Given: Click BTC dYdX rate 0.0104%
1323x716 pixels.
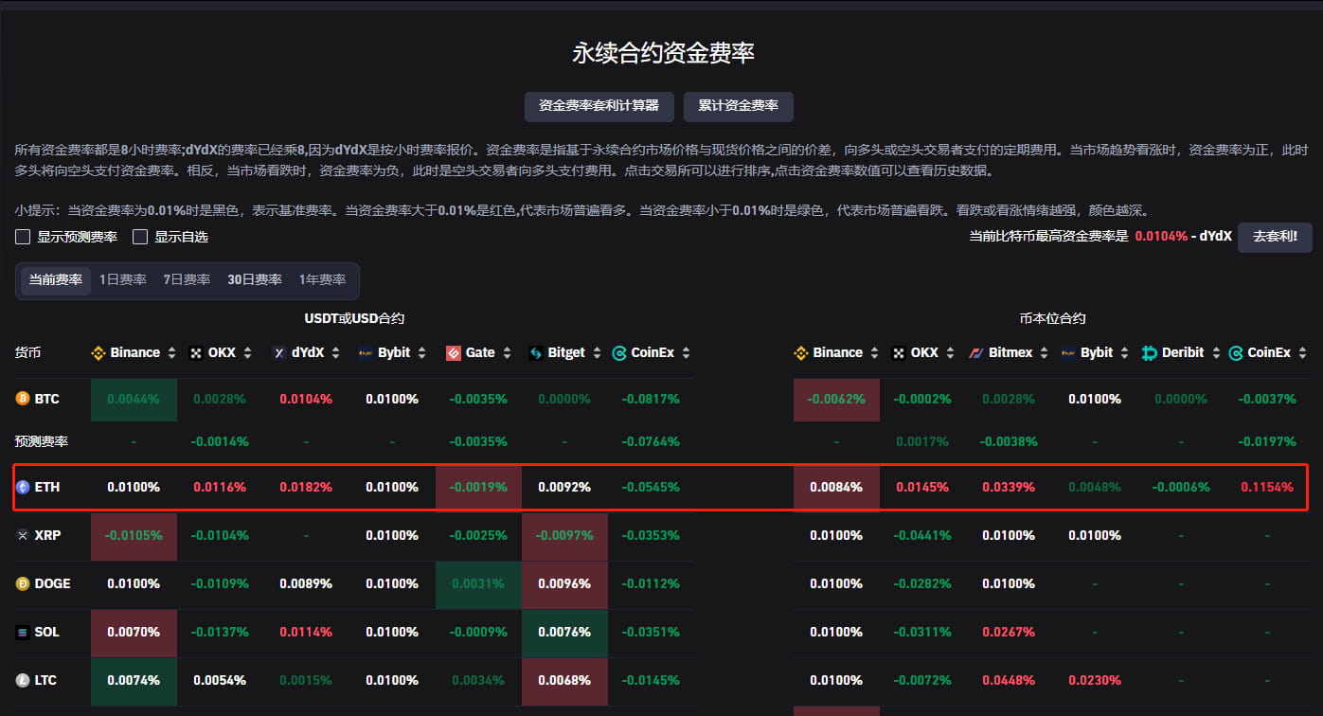Looking at the screenshot, I should pos(306,400).
